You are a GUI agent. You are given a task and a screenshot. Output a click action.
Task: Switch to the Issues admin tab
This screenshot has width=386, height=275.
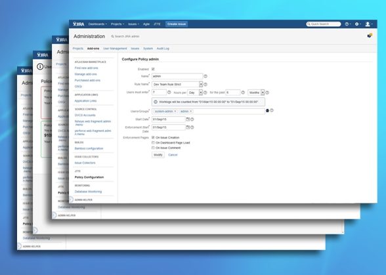point(135,49)
